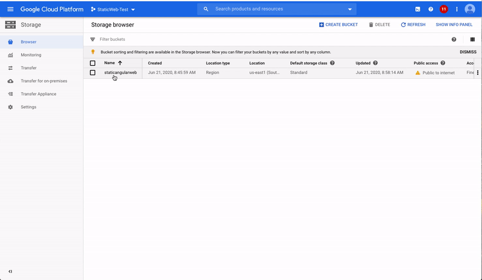
Task: Dismiss the bucket sorting tip
Action: pyautogui.click(x=468, y=52)
